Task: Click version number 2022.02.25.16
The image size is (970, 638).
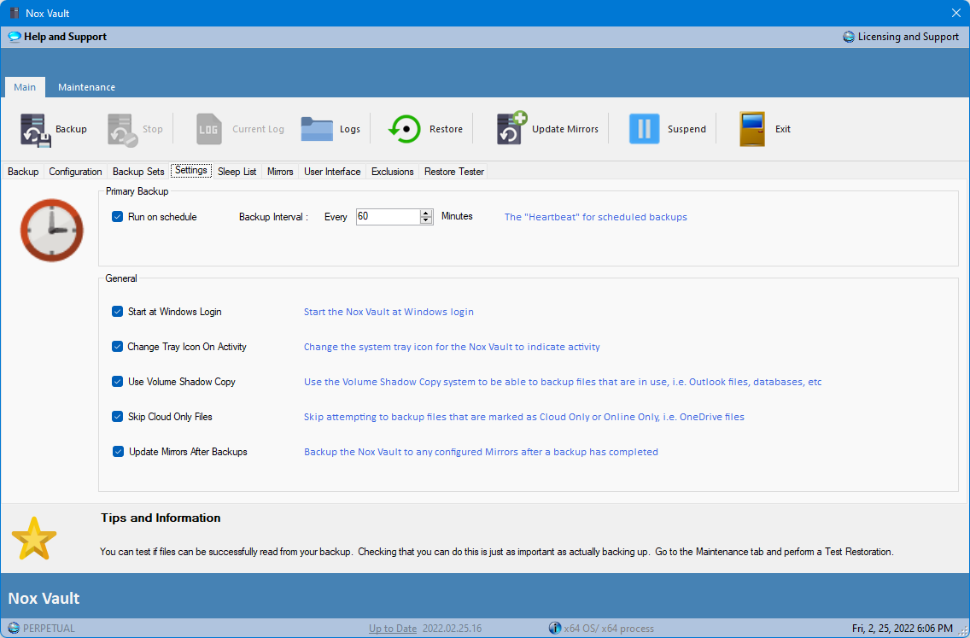Action: click(x=453, y=628)
